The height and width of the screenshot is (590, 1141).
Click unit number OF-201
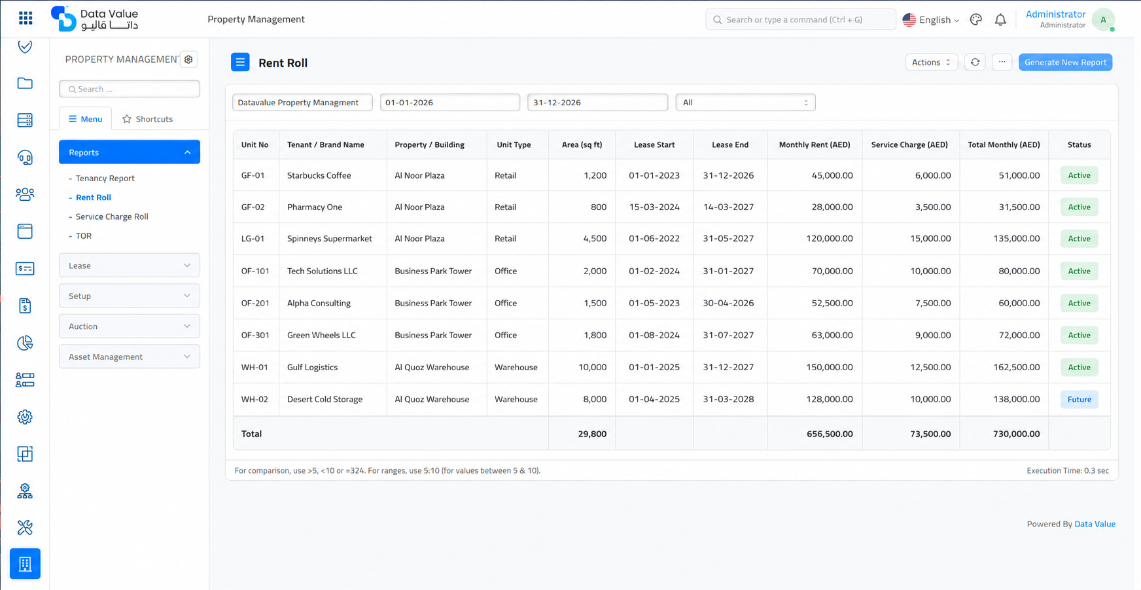[x=255, y=303]
